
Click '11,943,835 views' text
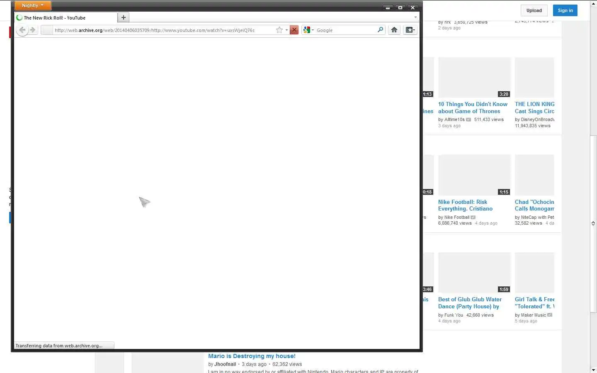[533, 126]
